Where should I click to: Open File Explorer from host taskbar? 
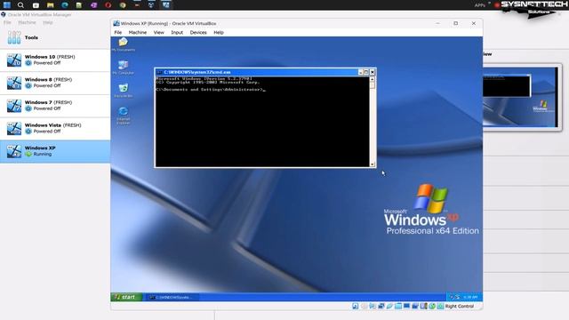(50, 4)
